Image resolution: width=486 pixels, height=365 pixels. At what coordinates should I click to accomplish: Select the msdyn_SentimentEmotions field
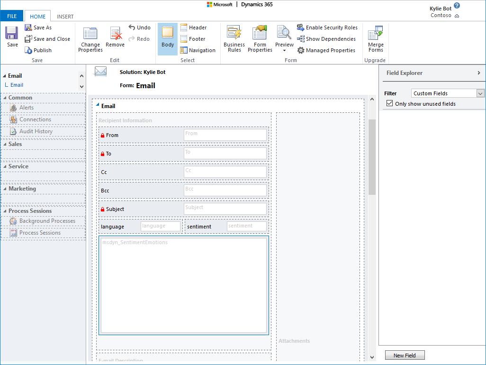click(x=183, y=285)
